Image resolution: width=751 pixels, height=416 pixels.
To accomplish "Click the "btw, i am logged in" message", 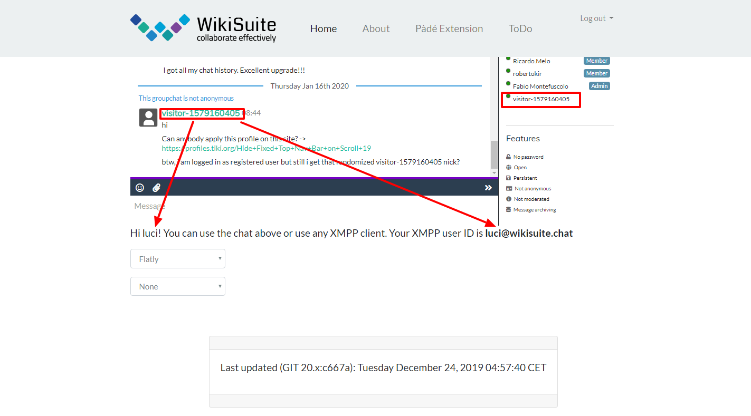I will click(311, 162).
